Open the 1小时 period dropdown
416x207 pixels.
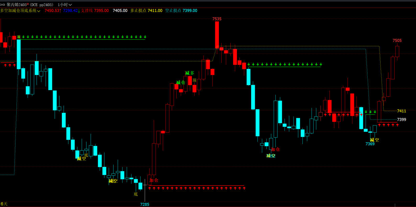tap(65, 5)
